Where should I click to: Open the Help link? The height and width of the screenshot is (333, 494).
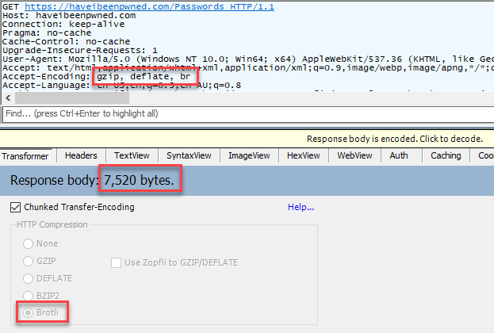tap(301, 207)
